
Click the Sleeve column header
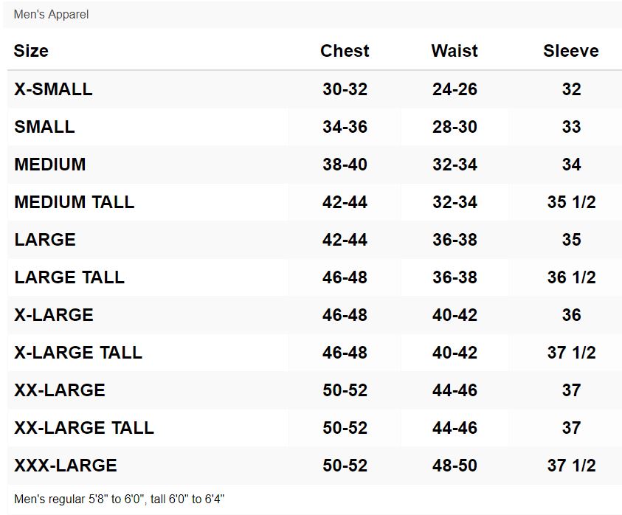570,51
